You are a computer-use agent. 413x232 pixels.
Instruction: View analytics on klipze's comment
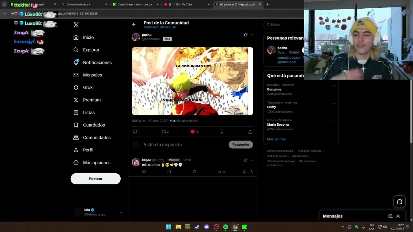coord(221,172)
